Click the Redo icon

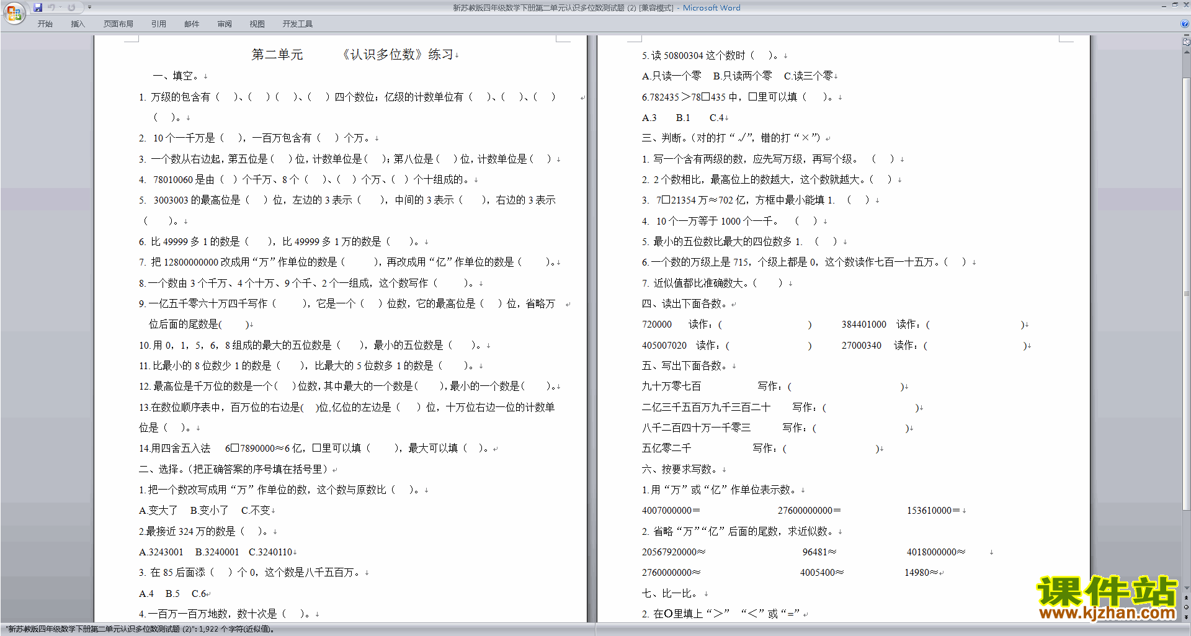tap(71, 7)
